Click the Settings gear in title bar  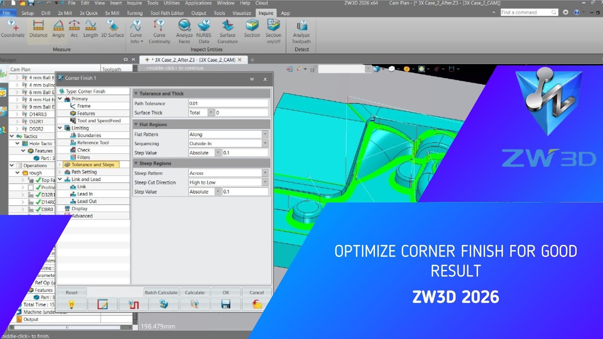[566, 12]
